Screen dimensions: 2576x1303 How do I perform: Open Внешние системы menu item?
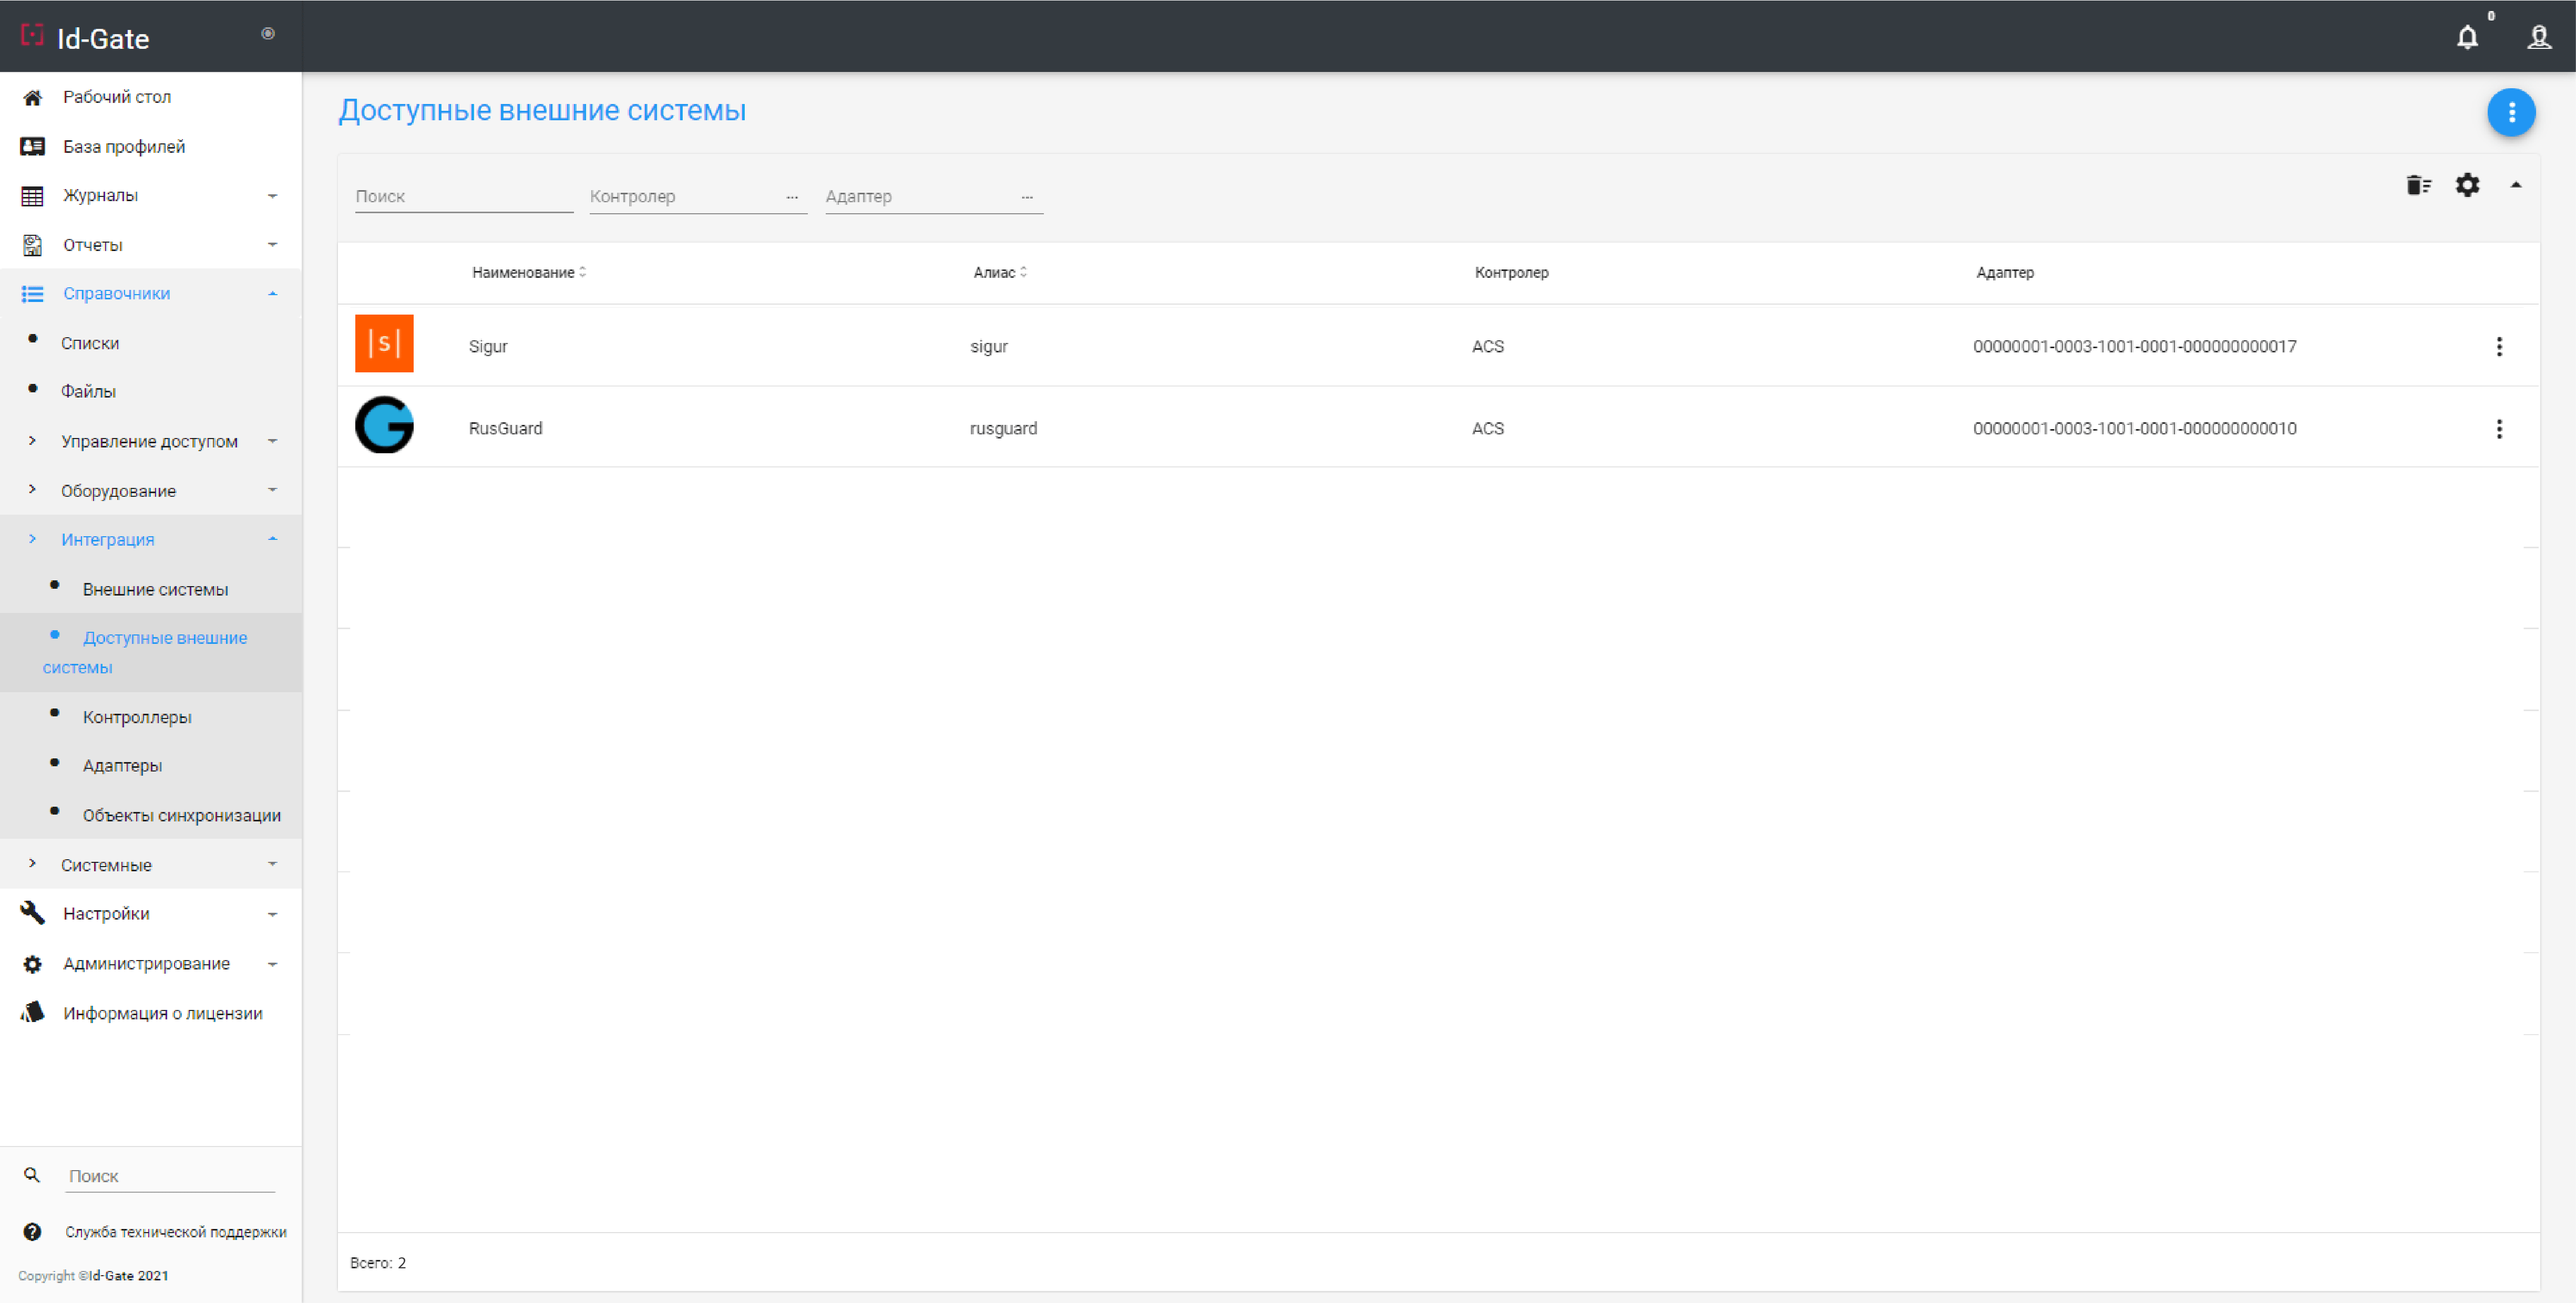[x=155, y=590]
